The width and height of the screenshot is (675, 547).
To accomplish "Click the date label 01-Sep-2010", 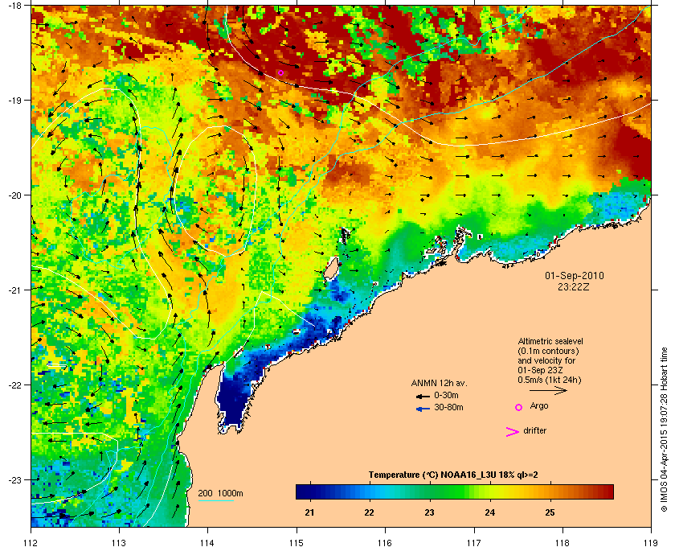I will (x=575, y=276).
